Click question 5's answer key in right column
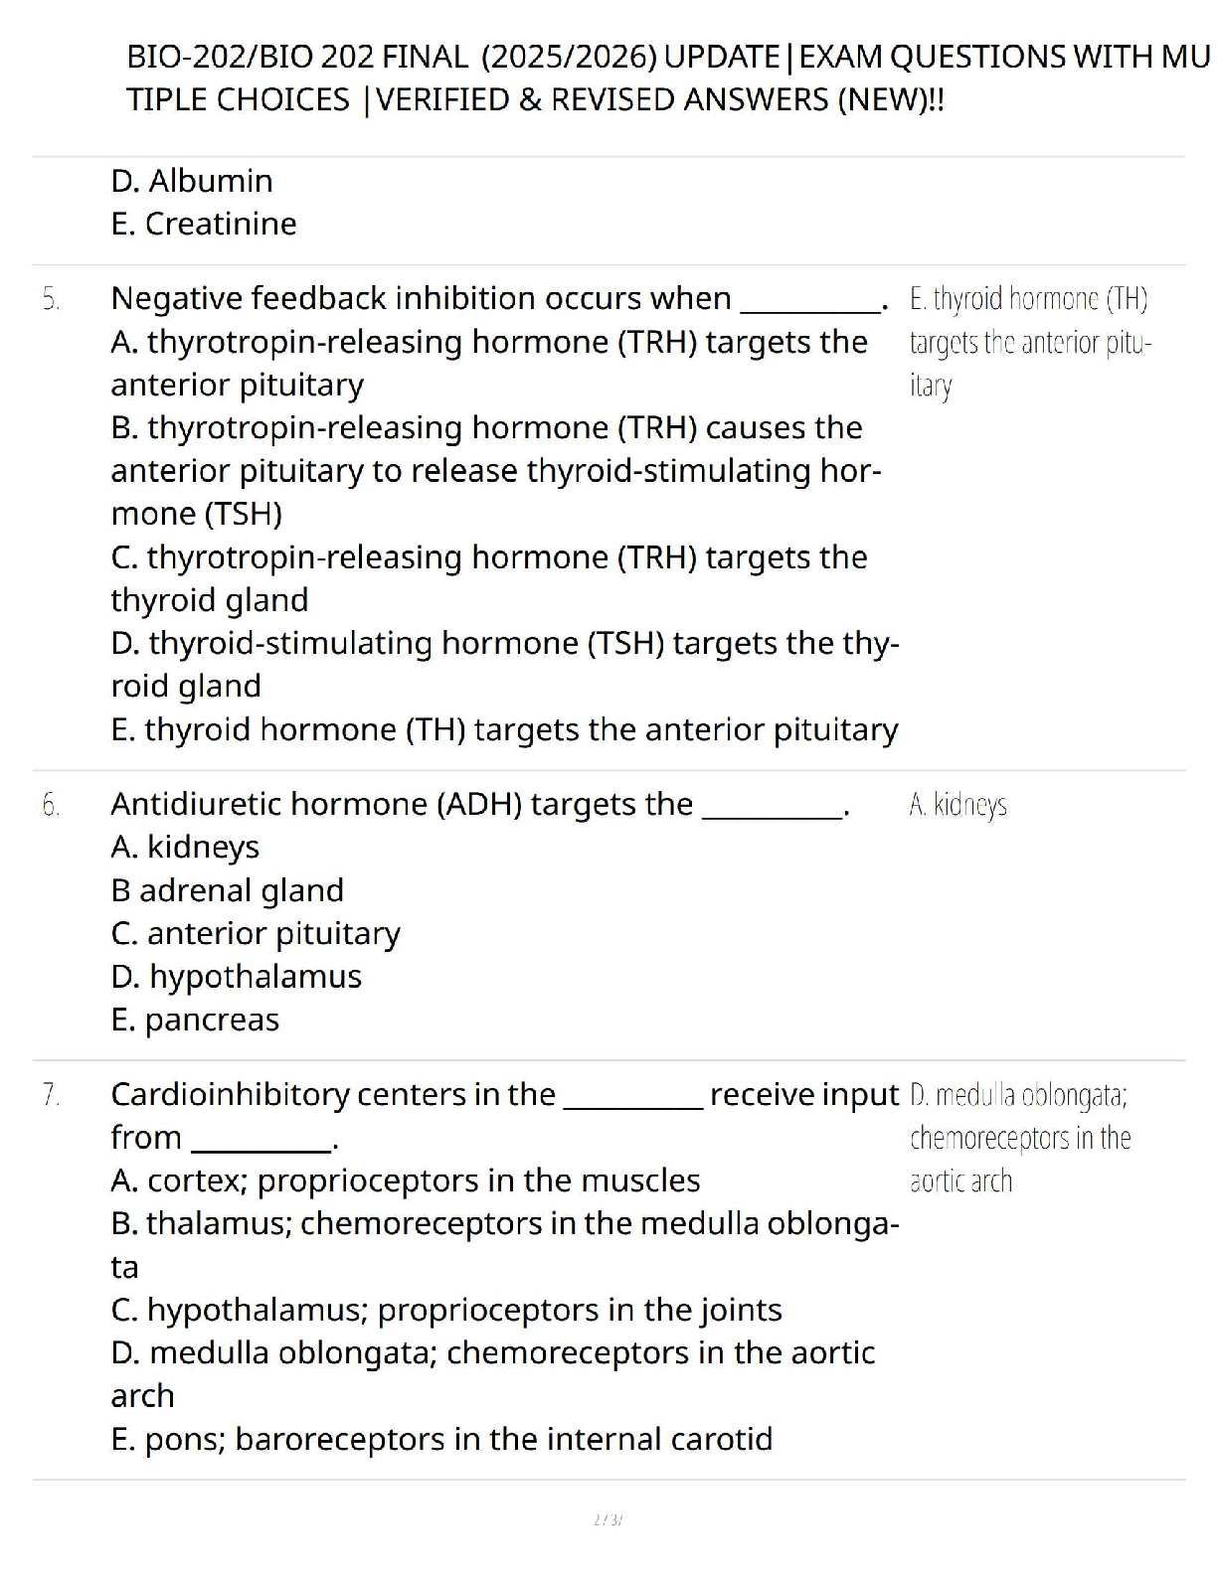This screenshot has width=1217, height=1574. [1028, 342]
